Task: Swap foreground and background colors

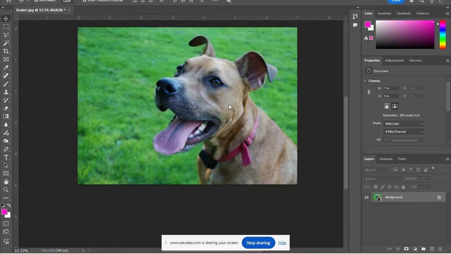Action: click(x=9, y=205)
